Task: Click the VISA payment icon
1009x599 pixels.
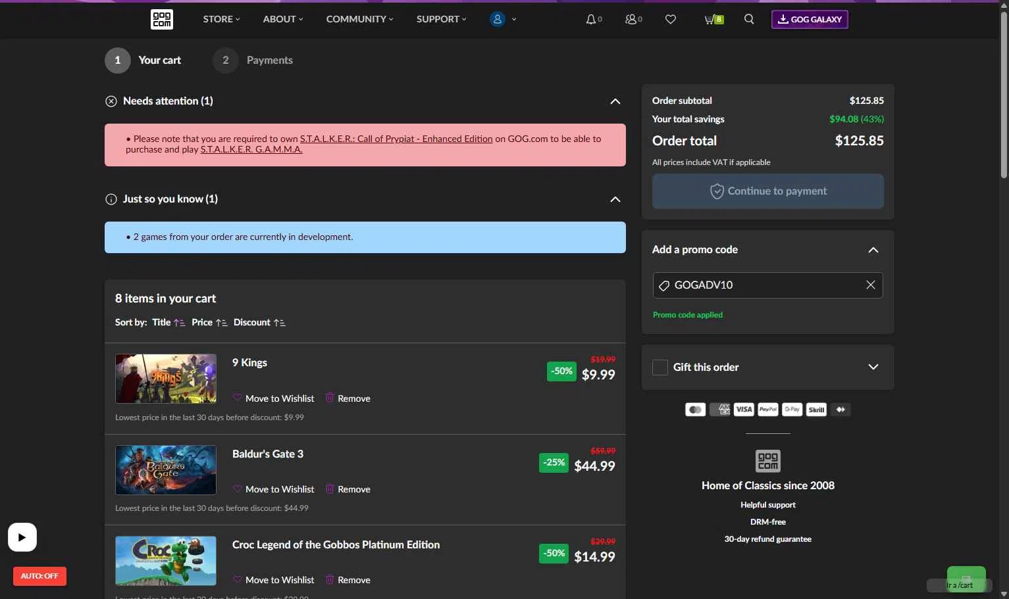Action: pyautogui.click(x=744, y=410)
